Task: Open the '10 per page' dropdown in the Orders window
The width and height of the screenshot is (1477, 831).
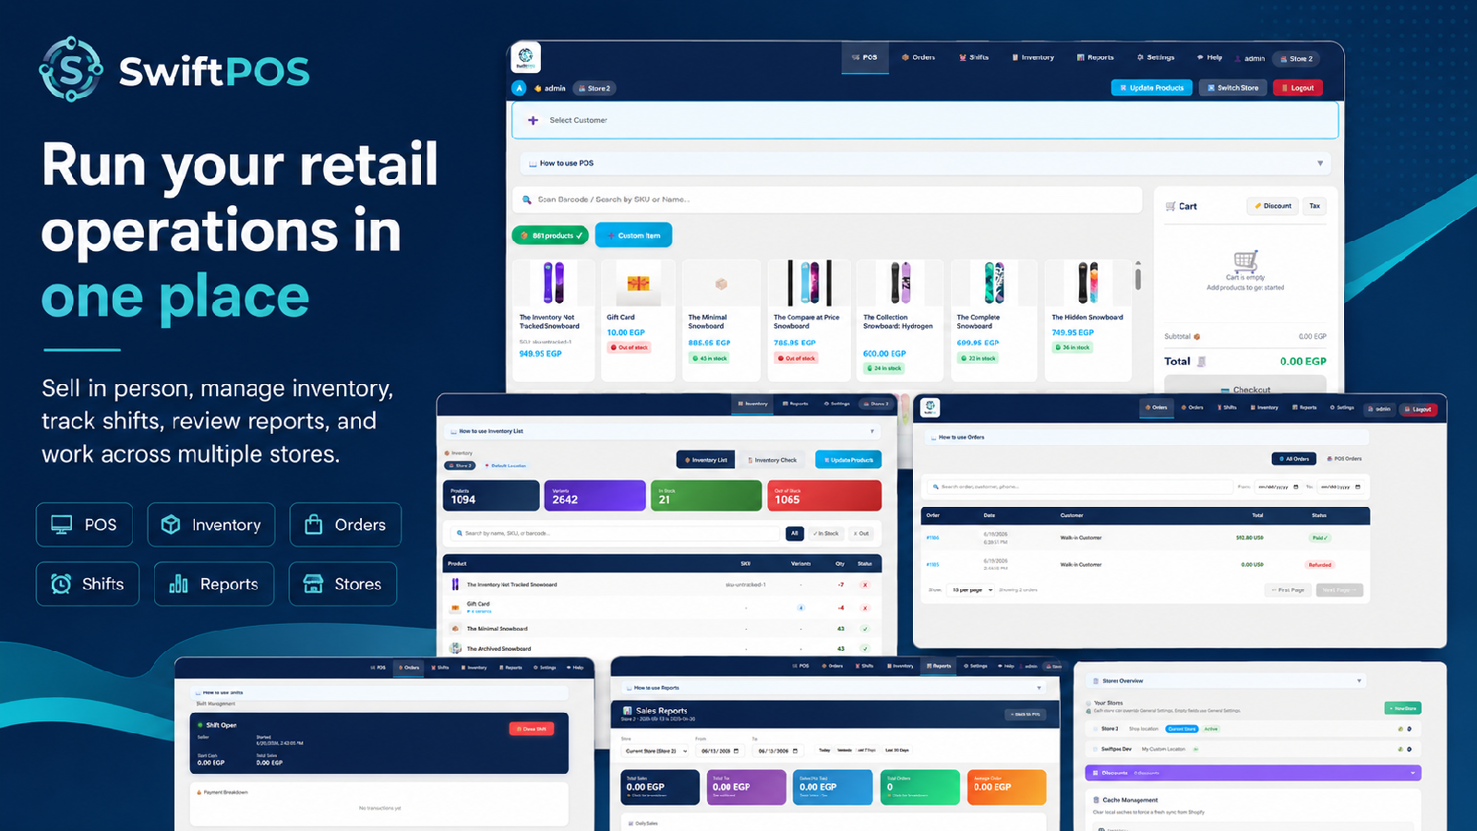Action: click(971, 590)
